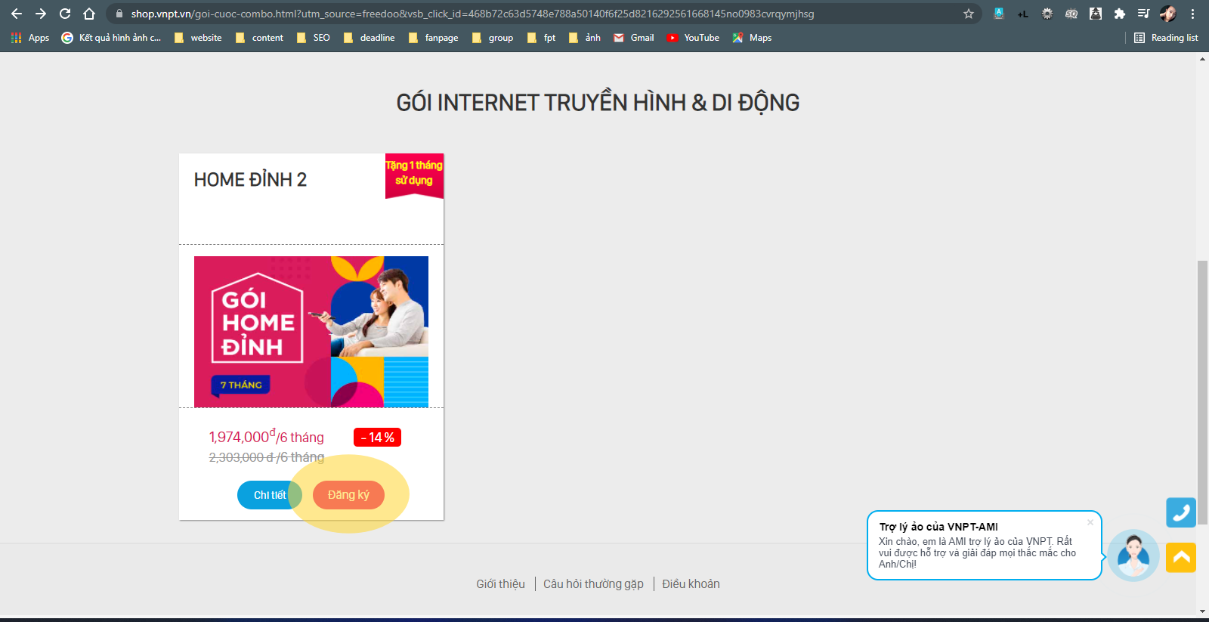Open the 'SEO' bookmark folder
The width and height of the screenshot is (1209, 622).
(314, 38)
